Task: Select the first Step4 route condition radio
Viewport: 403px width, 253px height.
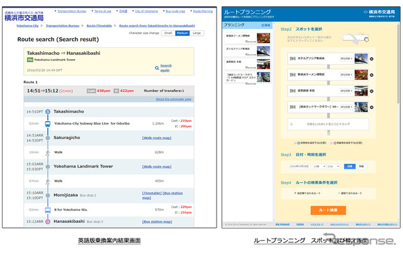Action: [295, 193]
